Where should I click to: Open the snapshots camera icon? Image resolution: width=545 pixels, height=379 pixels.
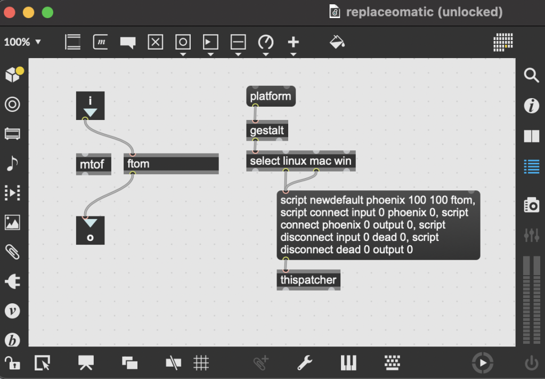[x=532, y=205]
